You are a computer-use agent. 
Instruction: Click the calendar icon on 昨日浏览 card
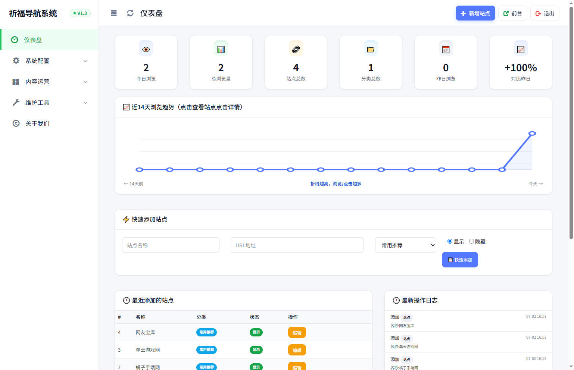[x=446, y=49]
